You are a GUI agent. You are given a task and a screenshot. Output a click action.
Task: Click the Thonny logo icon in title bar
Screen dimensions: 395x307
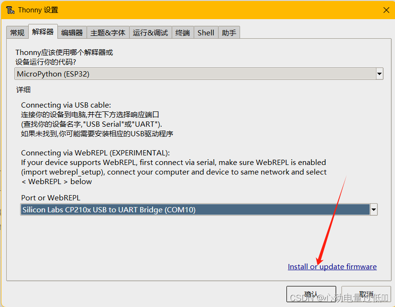[x=11, y=10]
